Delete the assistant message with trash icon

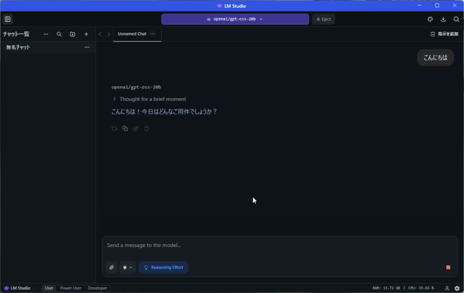[x=146, y=129]
